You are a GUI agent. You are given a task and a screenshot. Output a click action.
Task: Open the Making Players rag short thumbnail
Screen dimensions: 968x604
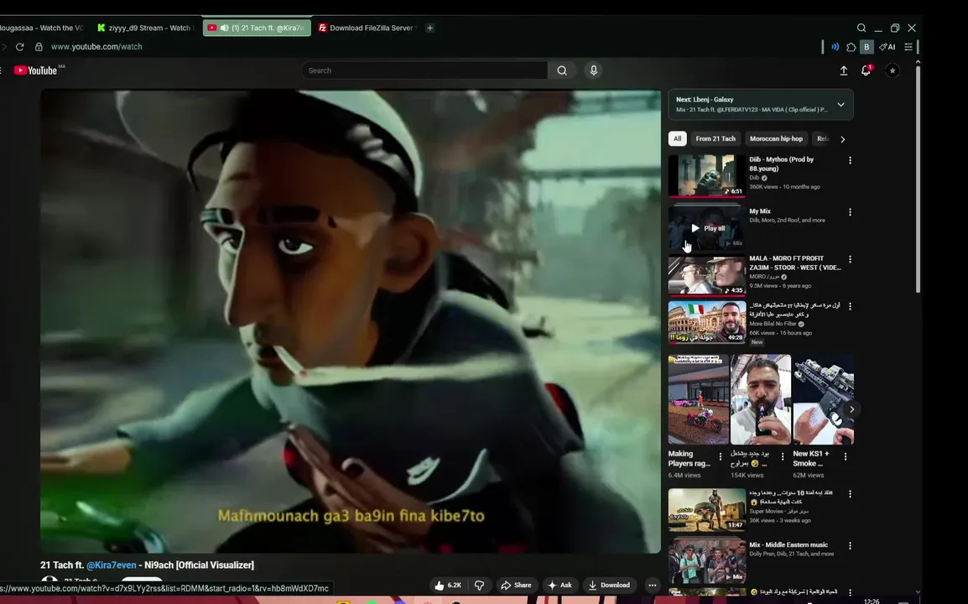(x=698, y=399)
